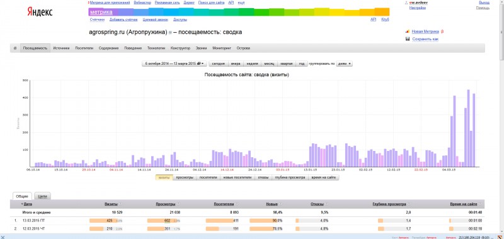Click the help icon beside Глубина просмотра header

(x=409, y=204)
